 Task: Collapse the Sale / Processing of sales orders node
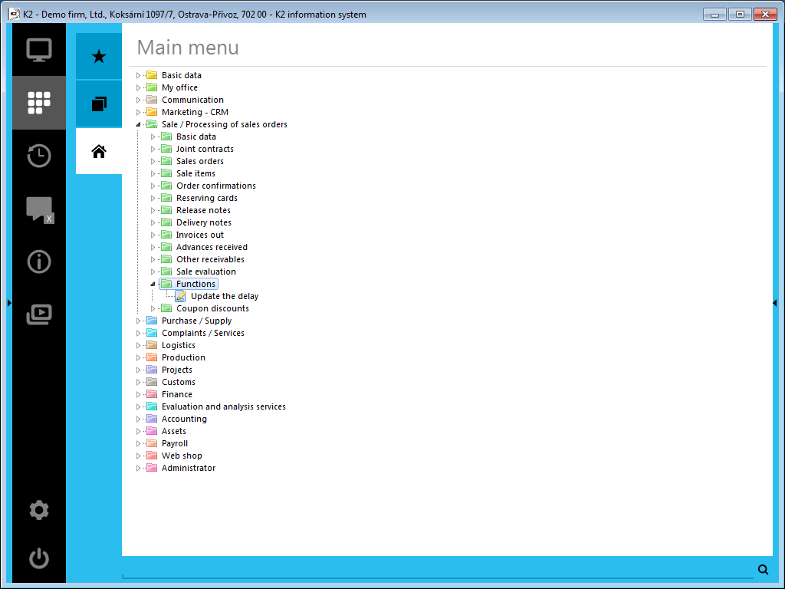(139, 125)
